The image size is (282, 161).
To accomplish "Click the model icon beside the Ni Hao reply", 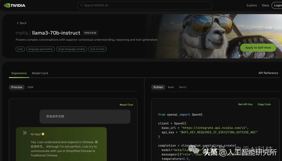I will pyautogui.click(x=25, y=133).
